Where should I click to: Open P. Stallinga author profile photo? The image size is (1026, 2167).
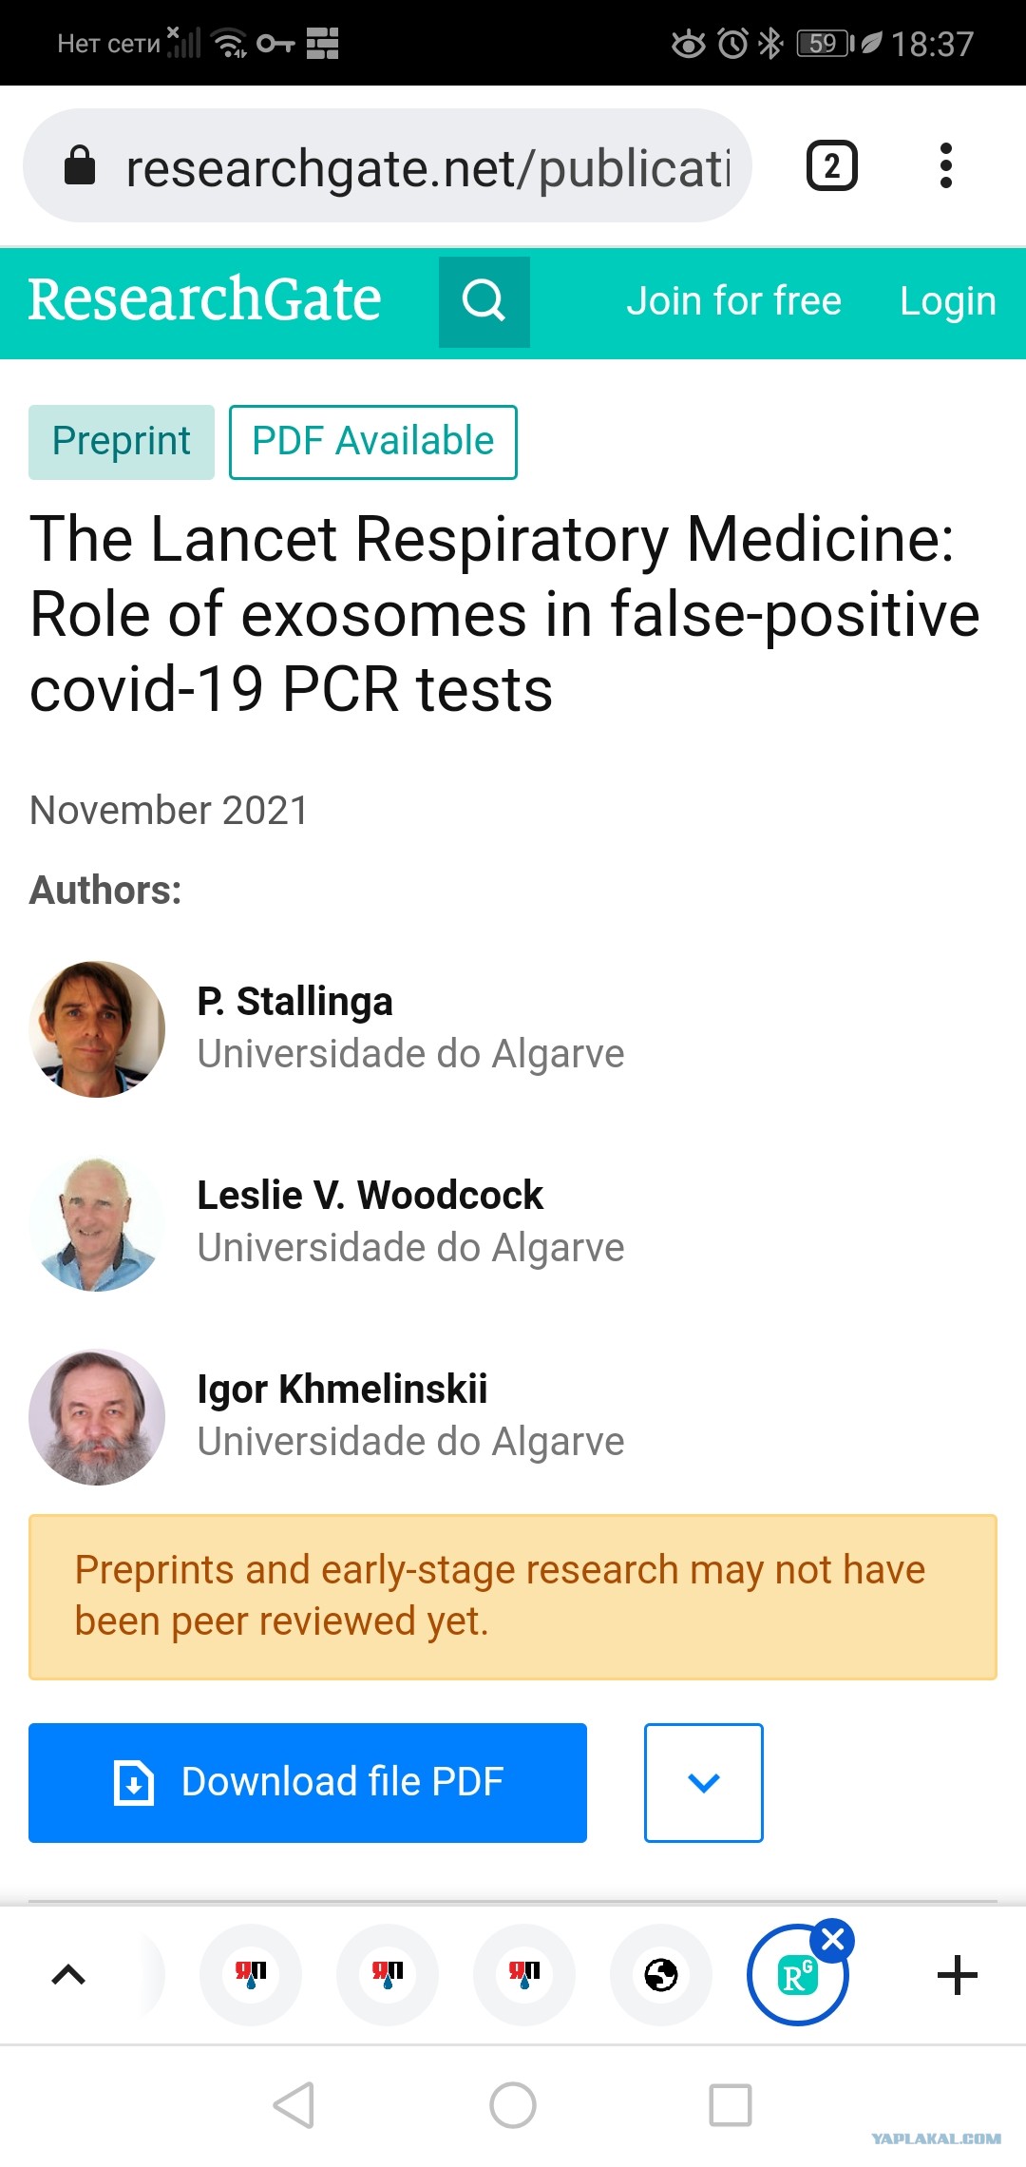[x=97, y=1029]
